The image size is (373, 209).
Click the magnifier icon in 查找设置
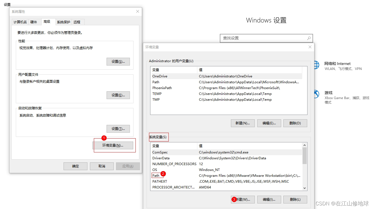(x=309, y=38)
